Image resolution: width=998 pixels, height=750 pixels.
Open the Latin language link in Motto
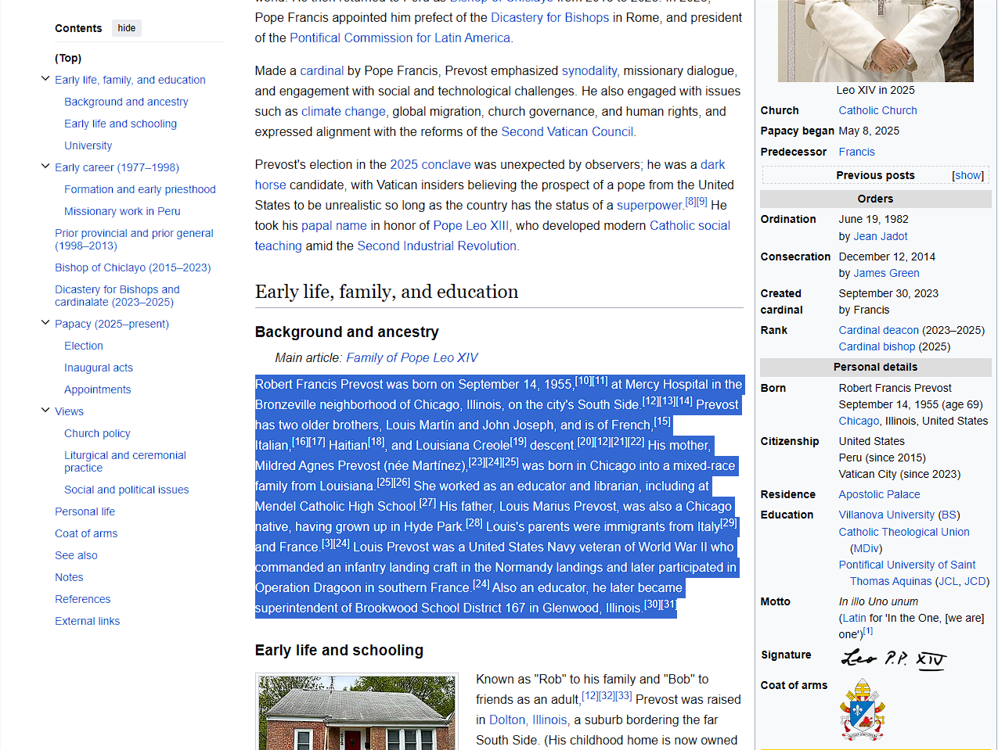(854, 618)
